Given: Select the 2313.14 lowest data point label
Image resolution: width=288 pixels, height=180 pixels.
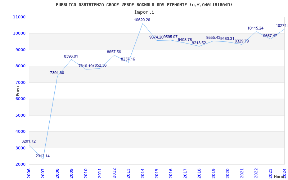Looking at the screenshot, I should point(42,156).
